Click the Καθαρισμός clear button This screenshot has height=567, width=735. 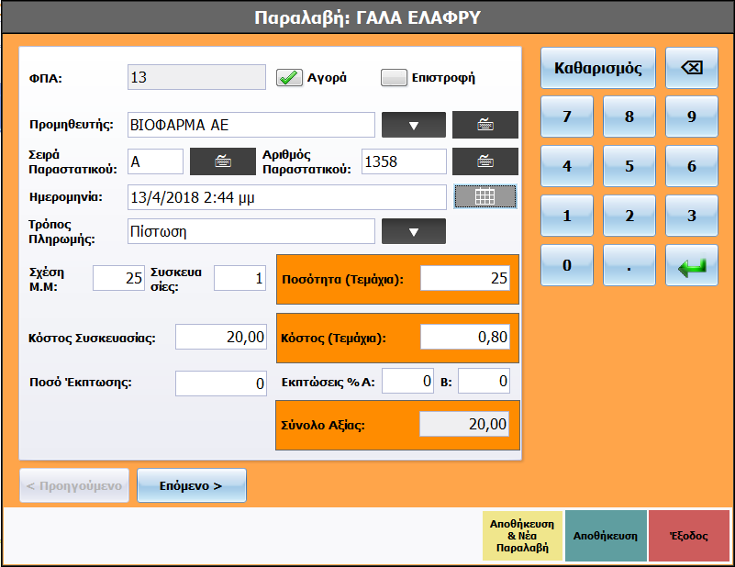pos(598,68)
